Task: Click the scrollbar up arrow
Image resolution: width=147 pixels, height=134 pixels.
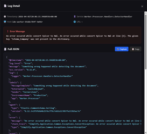Action: click(x=146, y=13)
